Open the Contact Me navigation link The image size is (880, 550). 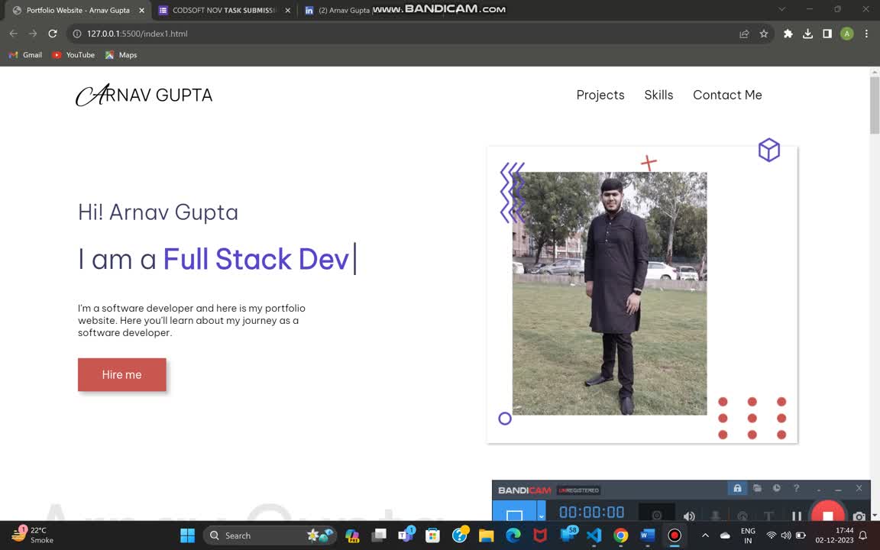[727, 95]
